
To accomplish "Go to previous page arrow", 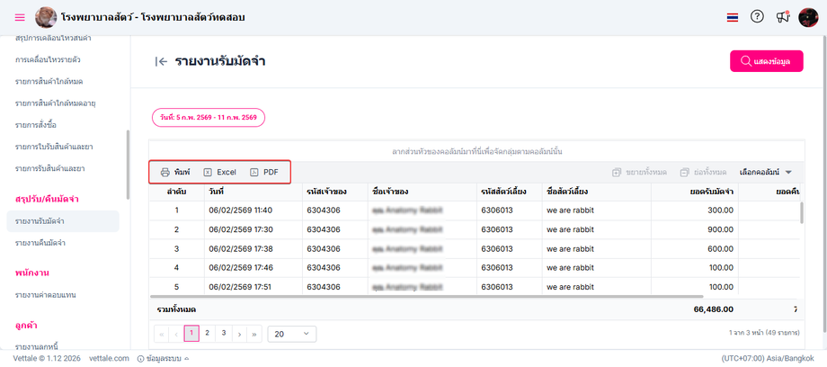I will (x=176, y=334).
